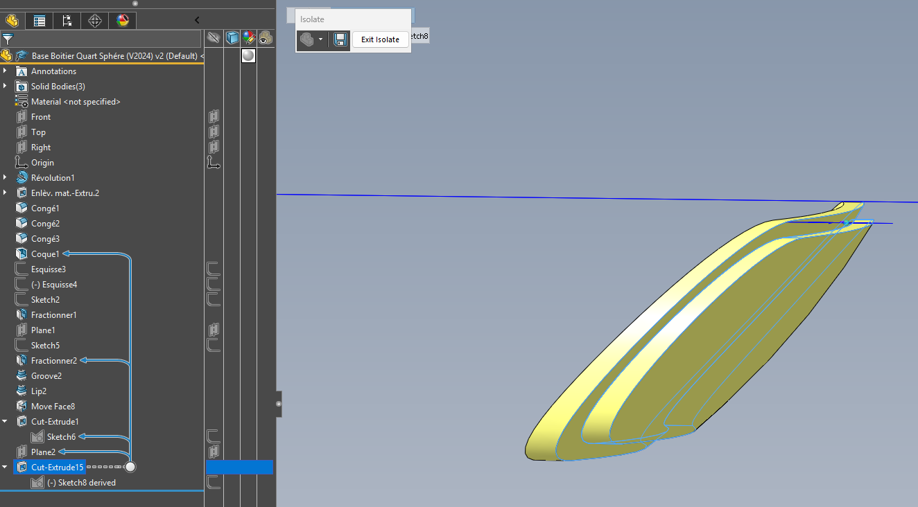Viewport: 918px width, 507px height.
Task: Click the grey appearance sphere swatch
Action: (x=249, y=55)
